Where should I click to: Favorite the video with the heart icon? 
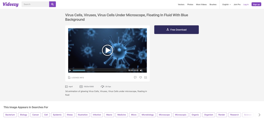(141, 77)
